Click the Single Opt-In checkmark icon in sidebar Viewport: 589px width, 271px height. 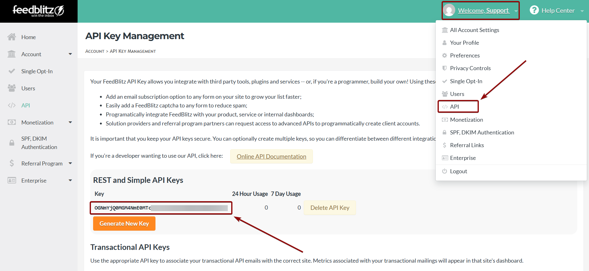(12, 71)
